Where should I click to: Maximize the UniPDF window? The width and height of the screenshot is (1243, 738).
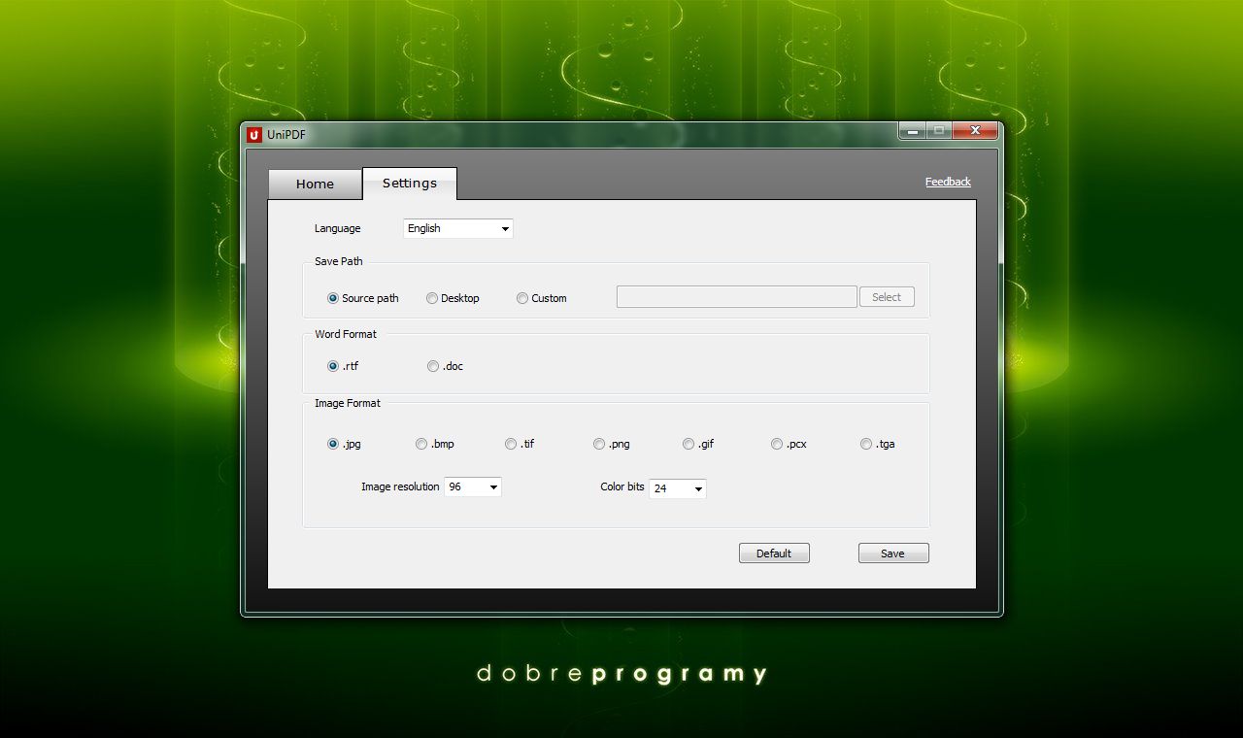pyautogui.click(x=939, y=131)
